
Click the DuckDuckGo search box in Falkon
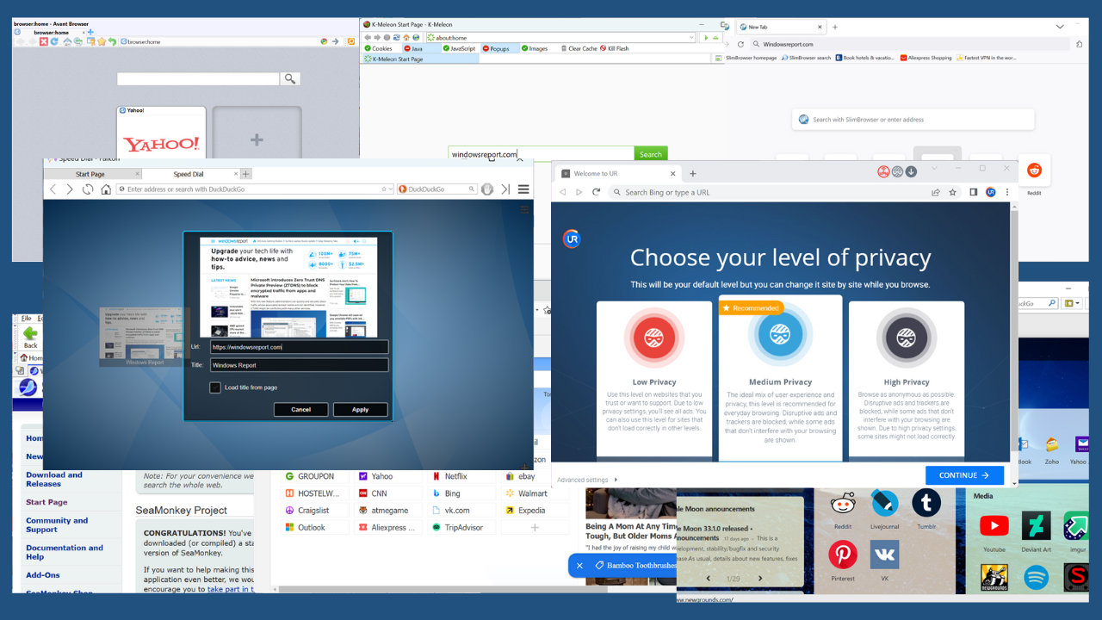point(436,189)
